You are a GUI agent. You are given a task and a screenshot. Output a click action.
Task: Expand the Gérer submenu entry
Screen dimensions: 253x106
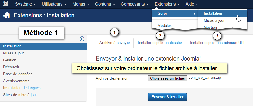[175, 14]
